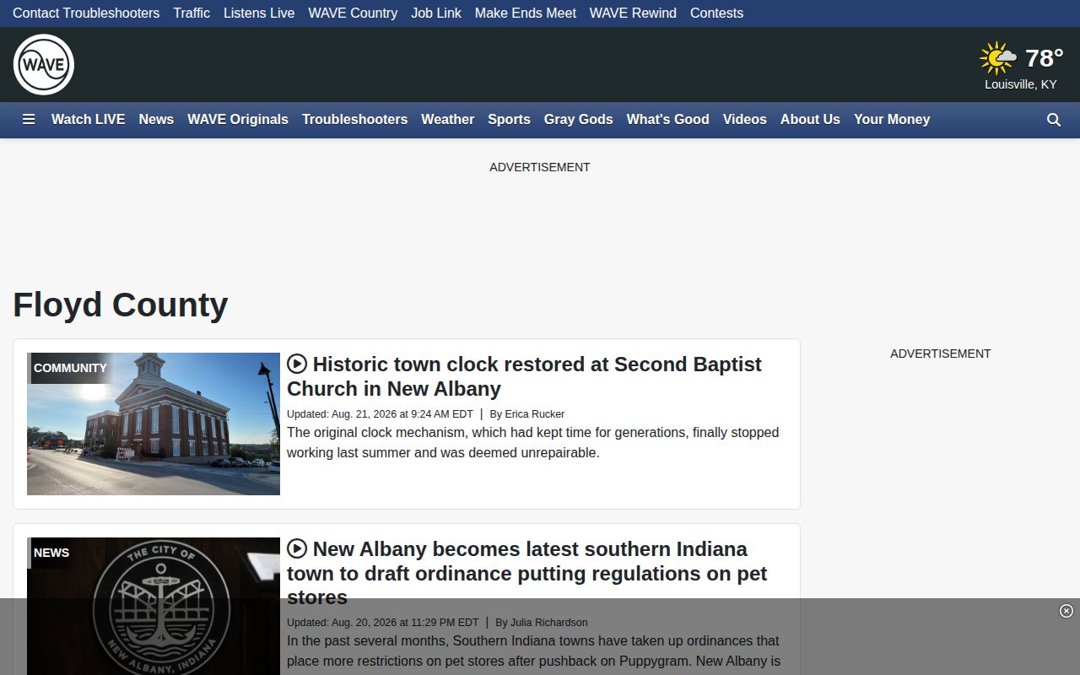The width and height of the screenshot is (1080, 675).
Task: Open WAVE Country link
Action: point(353,13)
